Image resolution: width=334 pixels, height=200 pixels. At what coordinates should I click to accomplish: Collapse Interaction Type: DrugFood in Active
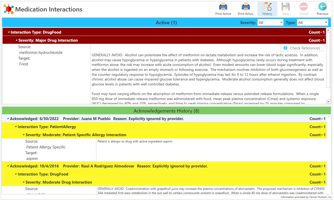coord(9,32)
